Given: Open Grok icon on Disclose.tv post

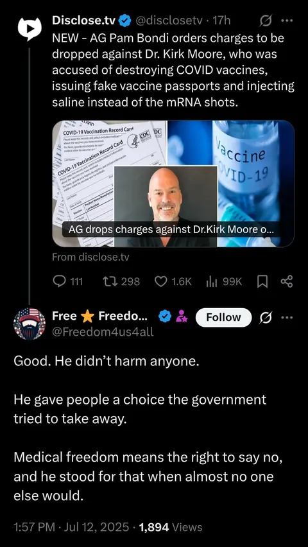Looking at the screenshot, I should pyautogui.click(x=265, y=21).
